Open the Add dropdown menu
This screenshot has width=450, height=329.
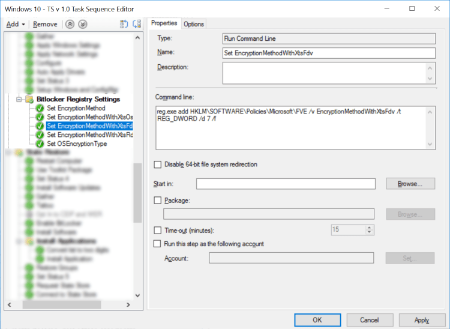tap(16, 24)
